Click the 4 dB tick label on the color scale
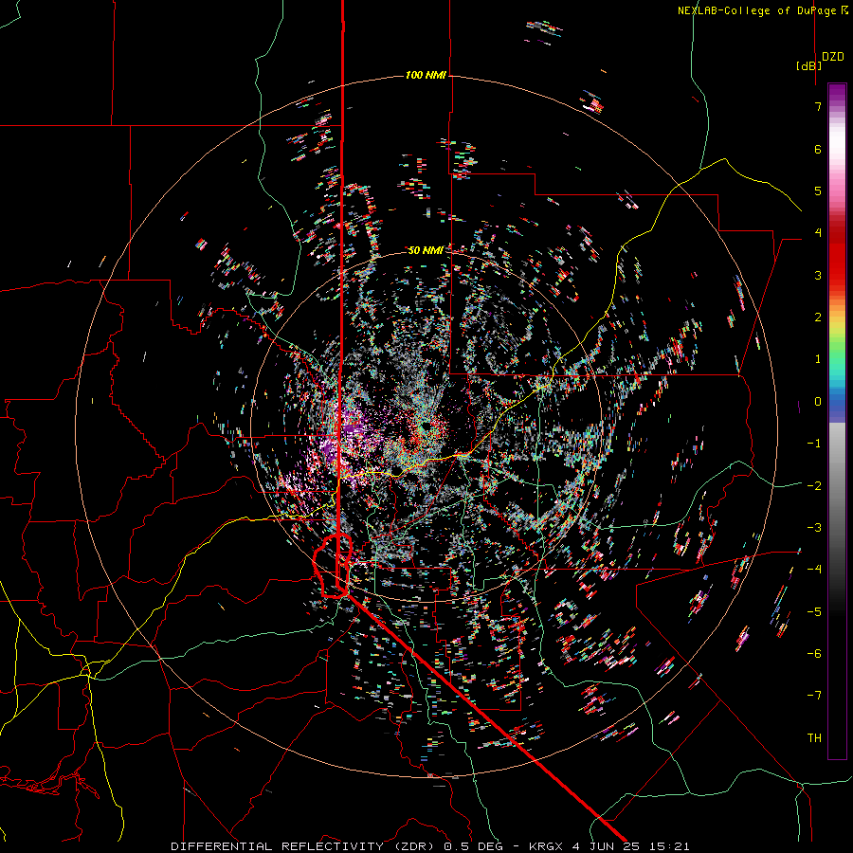Screen dimensions: 853x853 [x=818, y=233]
